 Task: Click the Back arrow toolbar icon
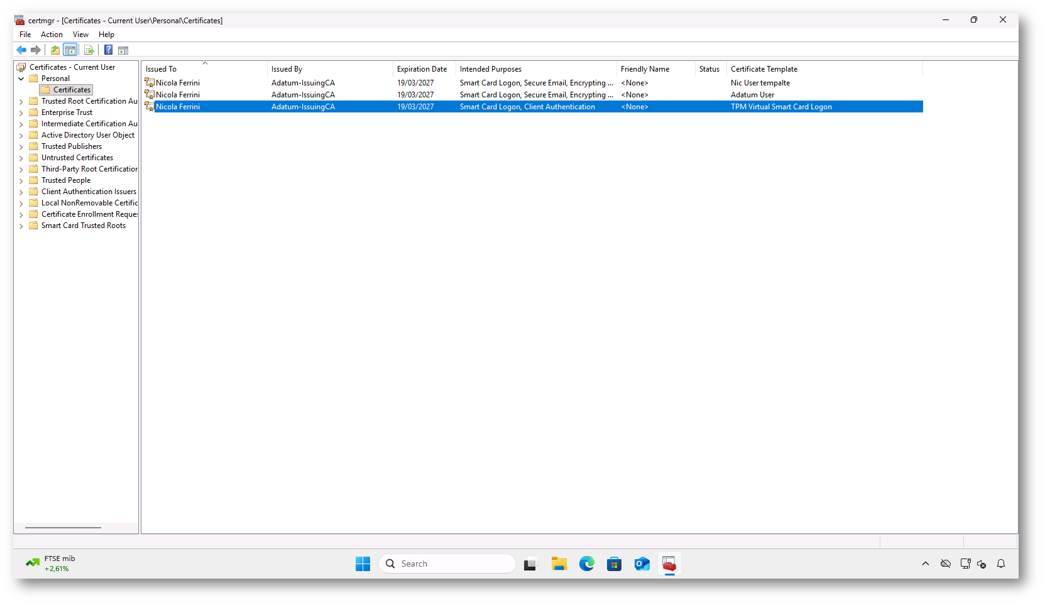coord(21,50)
